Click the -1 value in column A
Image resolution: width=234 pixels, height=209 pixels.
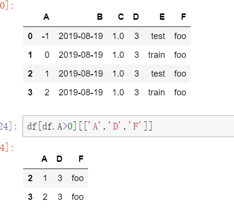pyautogui.click(x=45, y=36)
